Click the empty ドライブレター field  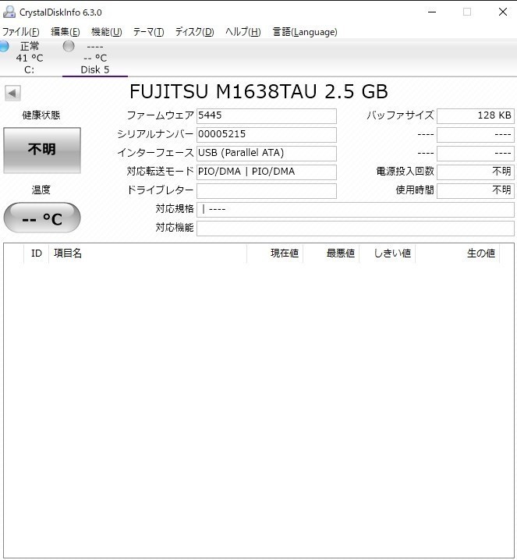click(267, 191)
